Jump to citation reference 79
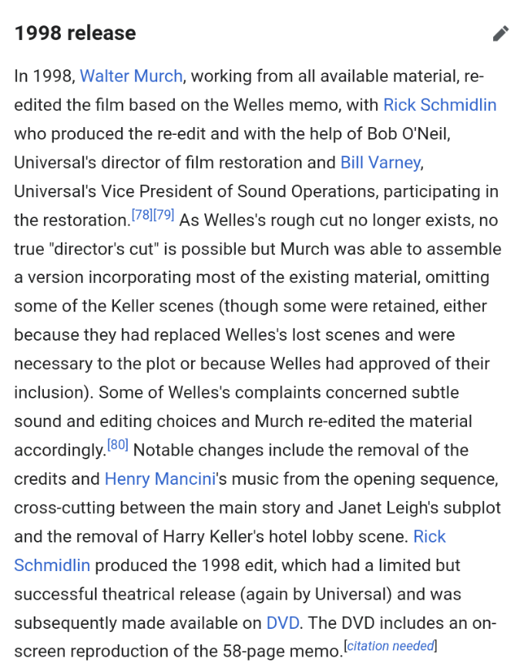This screenshot has width=524, height=672. point(164,215)
